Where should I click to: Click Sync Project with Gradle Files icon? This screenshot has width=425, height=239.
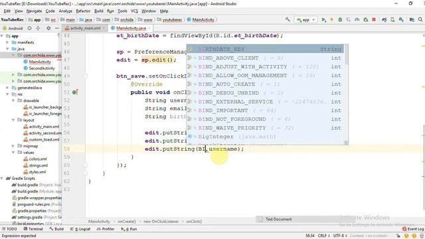[384, 19]
